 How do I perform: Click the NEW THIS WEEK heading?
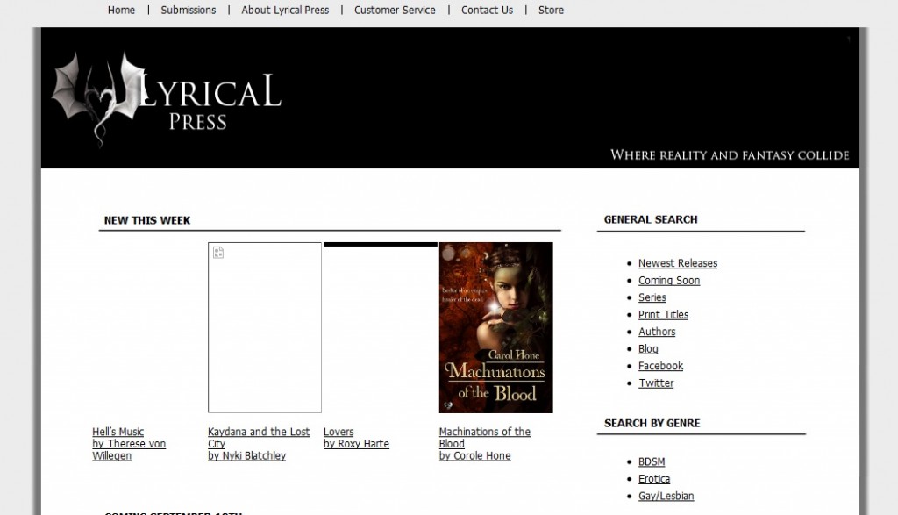tap(147, 220)
